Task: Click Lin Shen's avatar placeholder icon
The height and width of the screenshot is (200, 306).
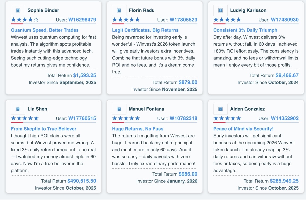Action: pyautogui.click(x=18, y=109)
